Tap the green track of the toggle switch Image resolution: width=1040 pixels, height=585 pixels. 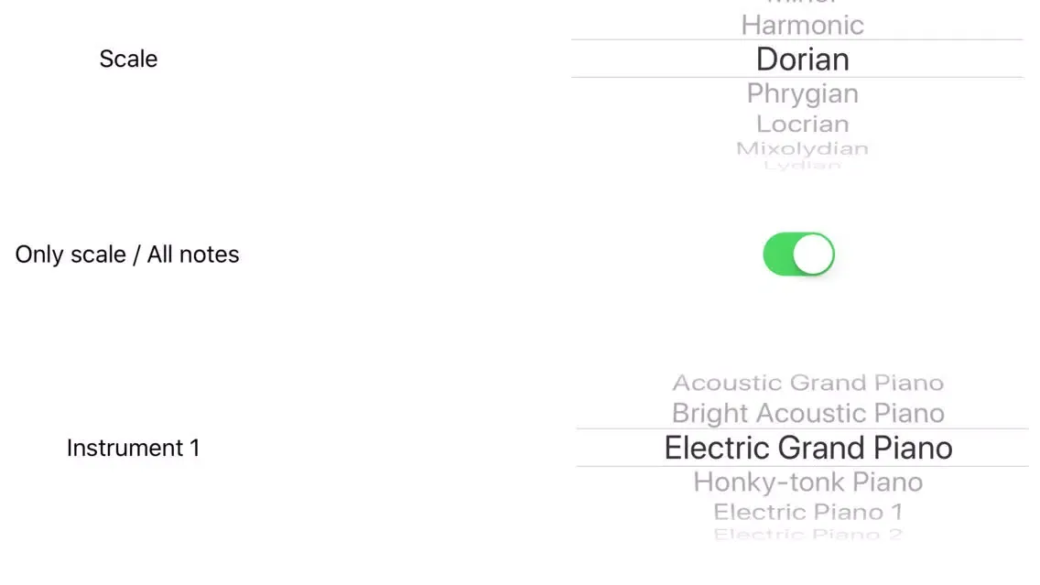coord(777,254)
